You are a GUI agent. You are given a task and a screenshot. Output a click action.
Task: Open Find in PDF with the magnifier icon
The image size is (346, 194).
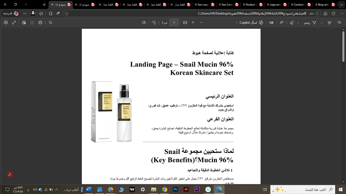coord(51,23)
